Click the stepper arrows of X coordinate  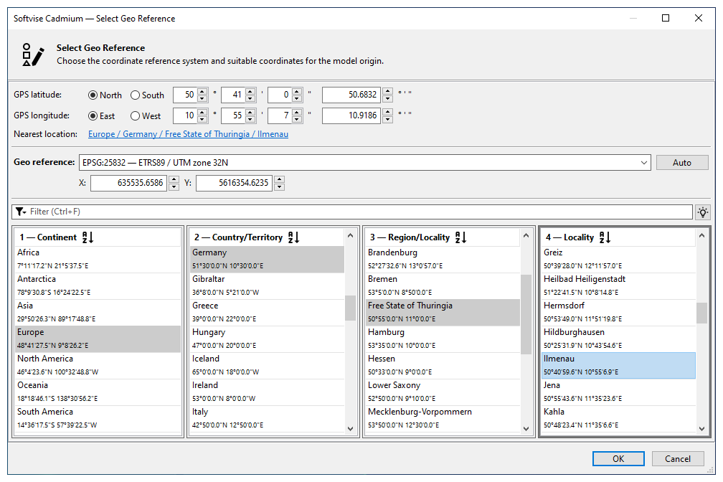click(x=174, y=183)
